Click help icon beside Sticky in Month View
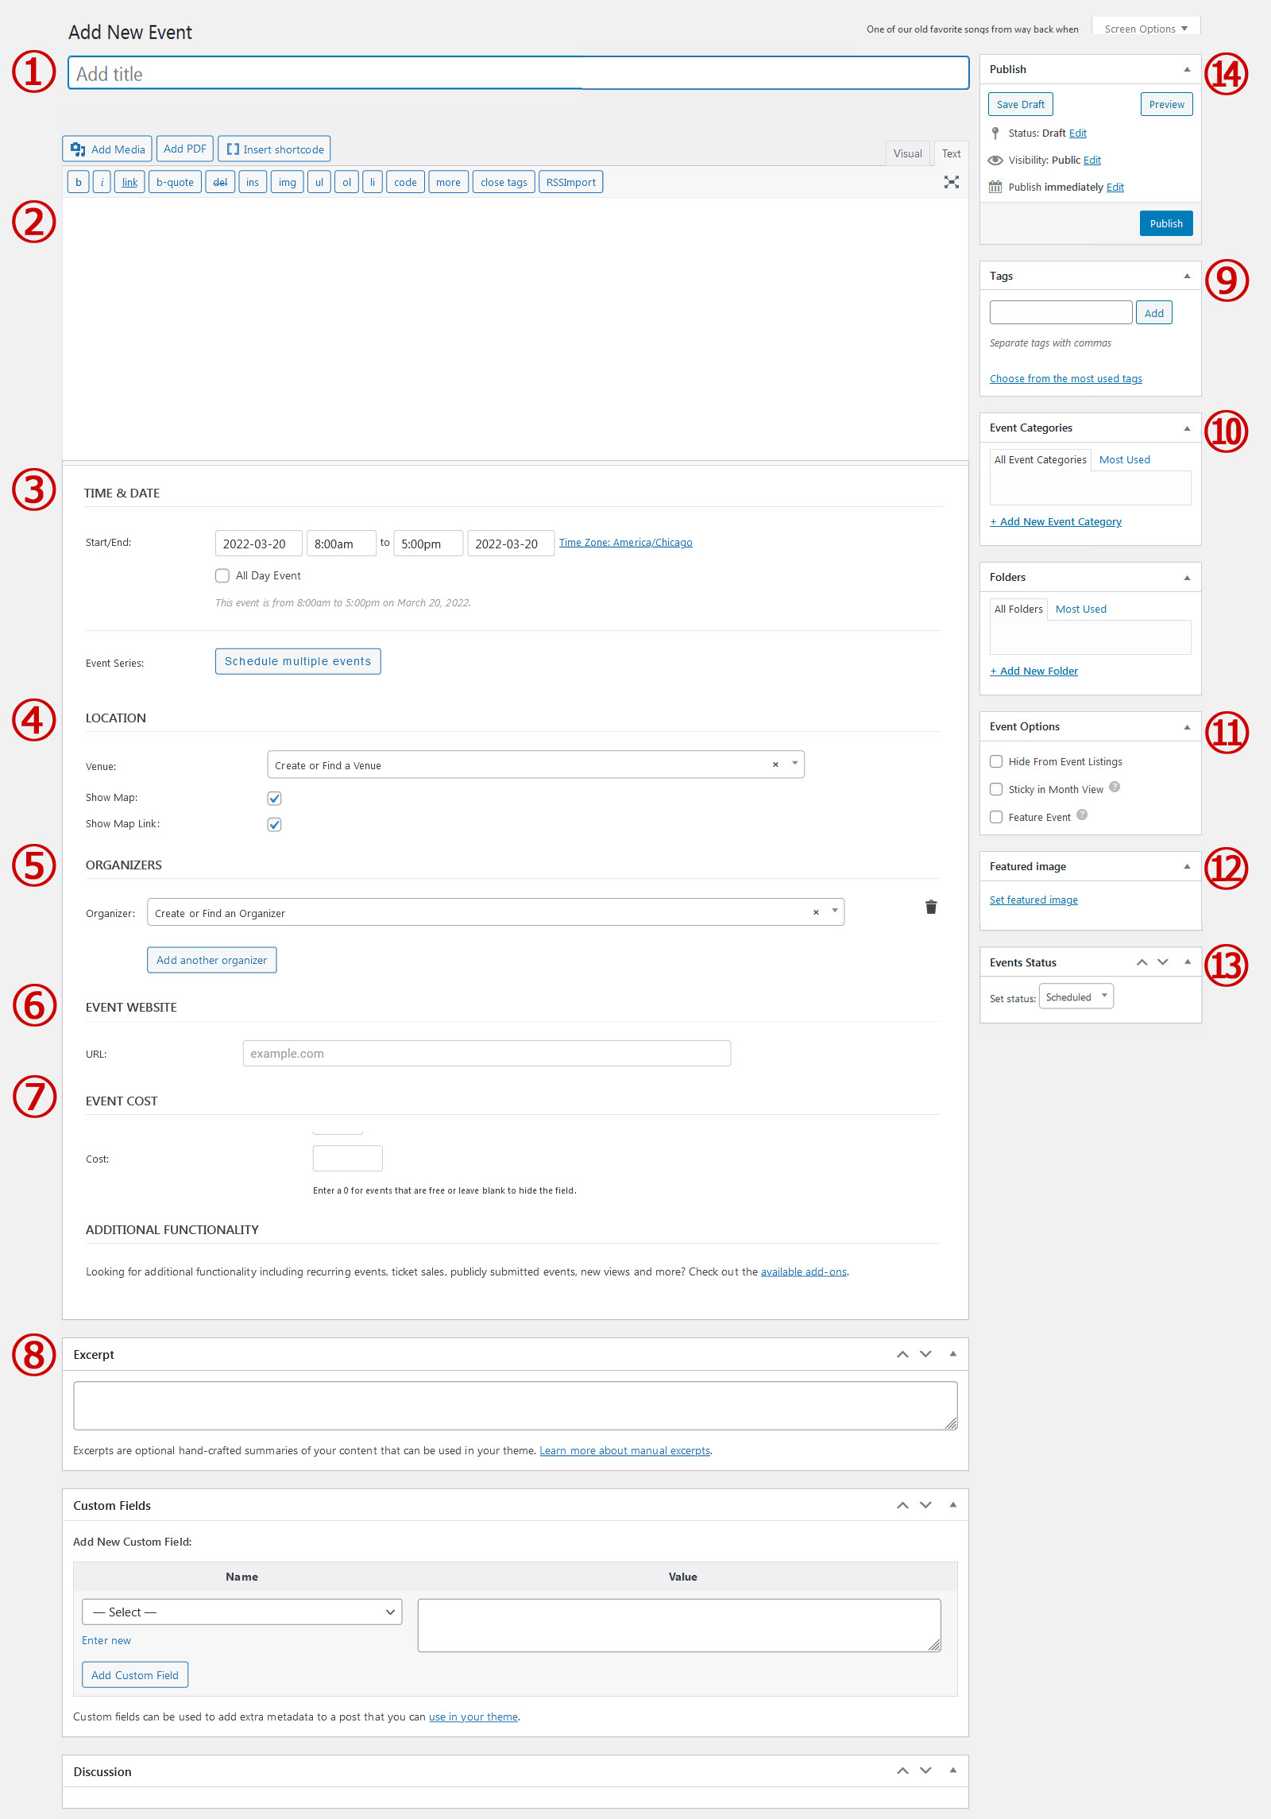 tap(1115, 788)
